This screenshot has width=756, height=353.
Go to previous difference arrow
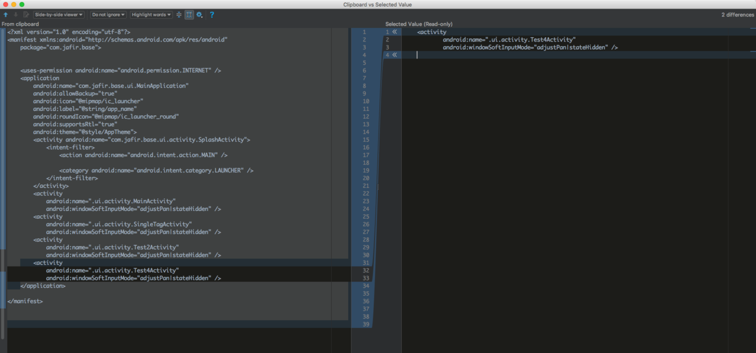click(5, 15)
